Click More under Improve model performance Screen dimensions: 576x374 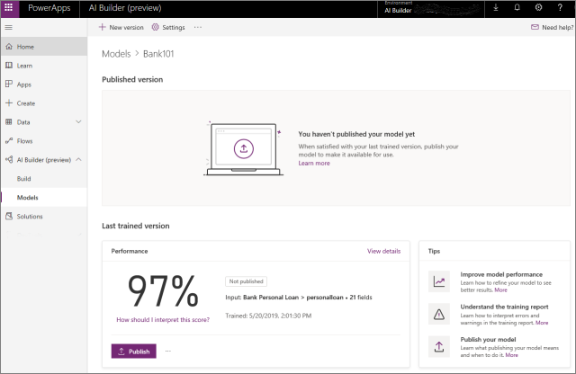click(x=500, y=290)
